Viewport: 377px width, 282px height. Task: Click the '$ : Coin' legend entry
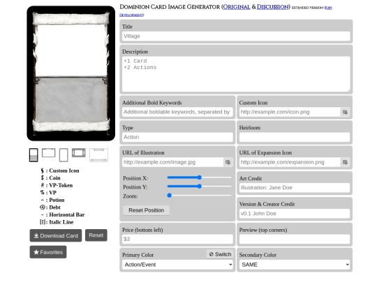[x=50, y=178]
